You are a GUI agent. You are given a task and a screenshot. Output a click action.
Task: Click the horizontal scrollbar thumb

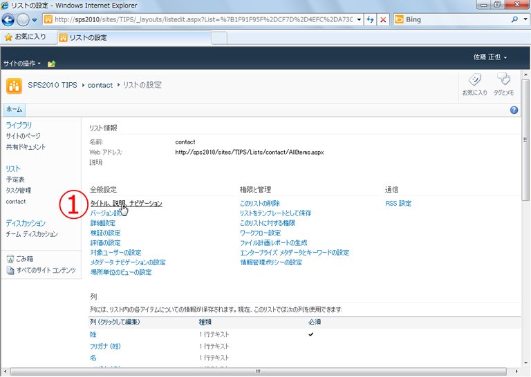[x=259, y=371]
